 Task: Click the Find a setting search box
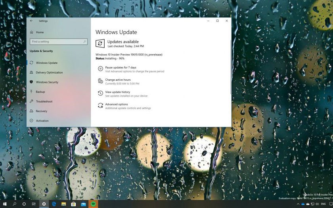click(x=55, y=42)
